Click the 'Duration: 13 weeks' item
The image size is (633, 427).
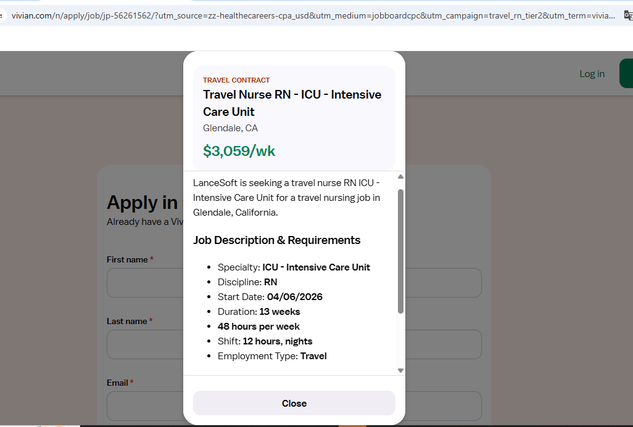coord(259,312)
